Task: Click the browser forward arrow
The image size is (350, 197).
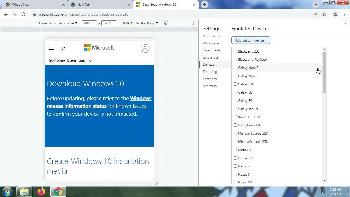Action: click(x=15, y=14)
